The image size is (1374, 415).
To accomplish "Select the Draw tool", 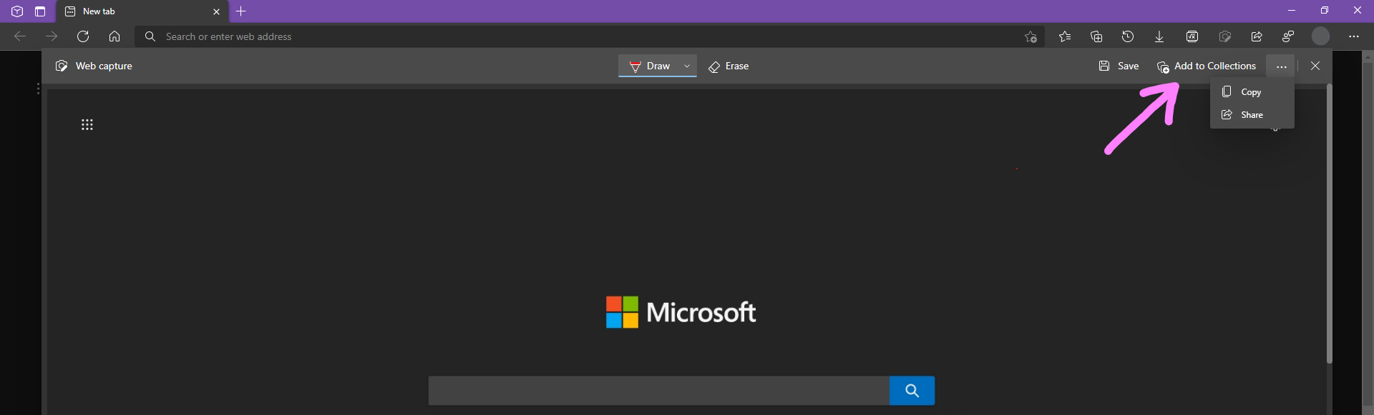I will tap(650, 66).
